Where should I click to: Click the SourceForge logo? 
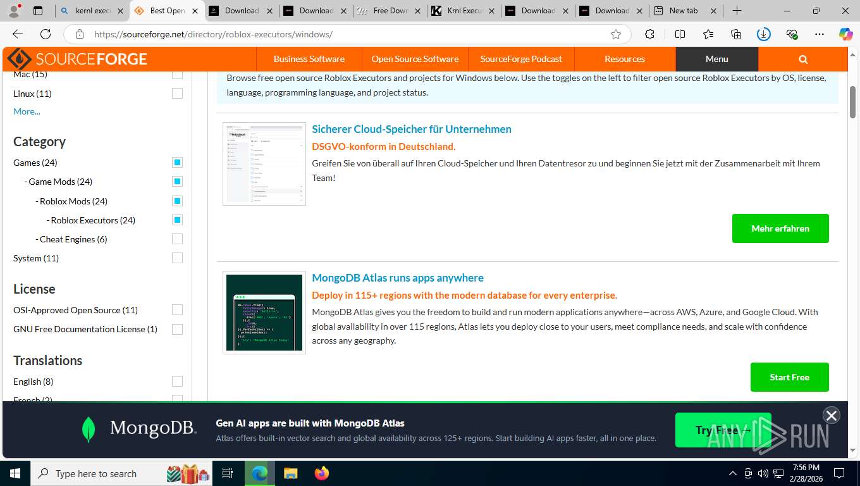tap(77, 59)
